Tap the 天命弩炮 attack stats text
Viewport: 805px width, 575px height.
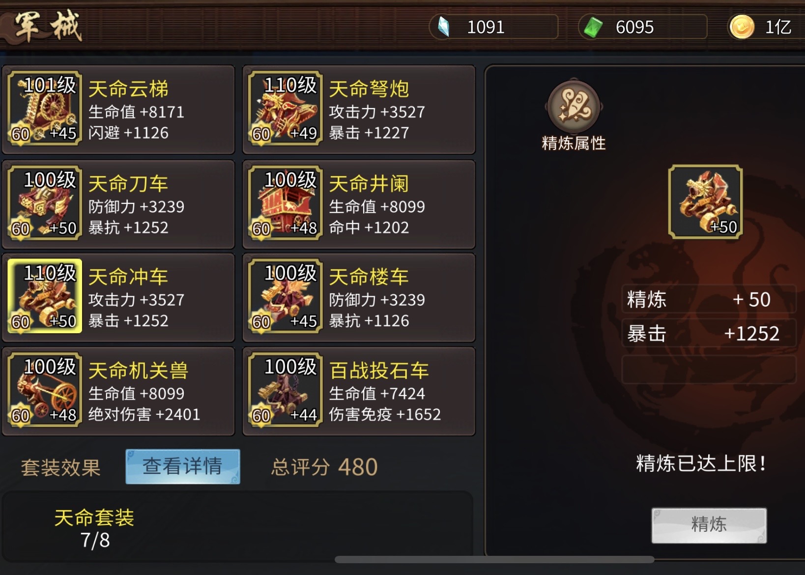(377, 112)
